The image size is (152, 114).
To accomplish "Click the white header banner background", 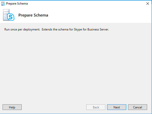I will pyautogui.click(x=97, y=15).
